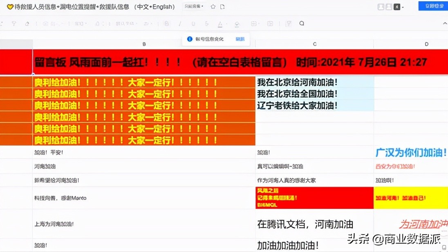Image resolution: width=448 pixels, height=252 pixels.
Task: Toggle underline formatting
Action: pos(193,24)
